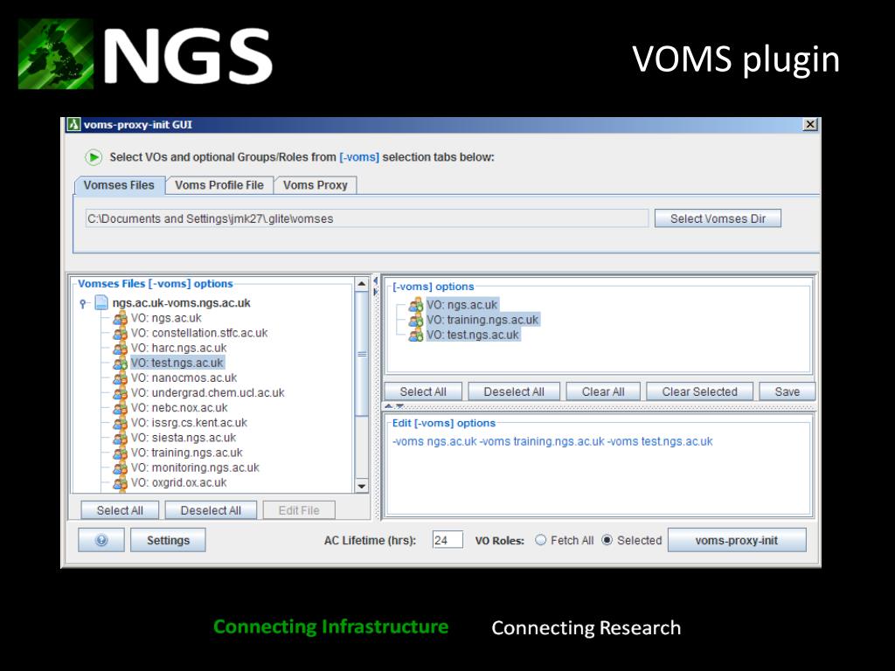Select VO: training.ngs.ac.uk in [-voms] options list
Image resolution: width=895 pixels, height=671 pixels.
[x=482, y=320]
